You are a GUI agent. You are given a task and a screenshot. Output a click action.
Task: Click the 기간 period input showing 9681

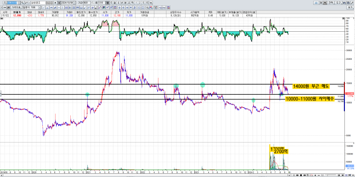coord(87,3)
